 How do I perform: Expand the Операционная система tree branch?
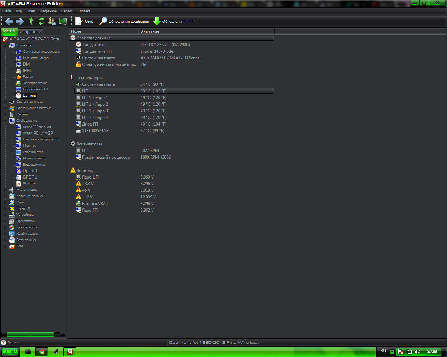[5, 108]
